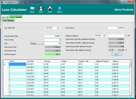Click the Enter button for additional payment
This screenshot has width=136, height=99.
(117, 54)
